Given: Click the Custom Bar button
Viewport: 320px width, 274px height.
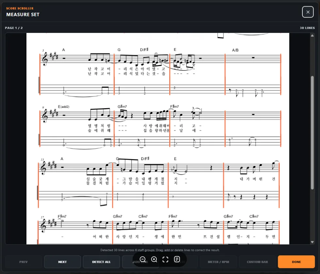Looking at the screenshot, I should pos(257,262).
